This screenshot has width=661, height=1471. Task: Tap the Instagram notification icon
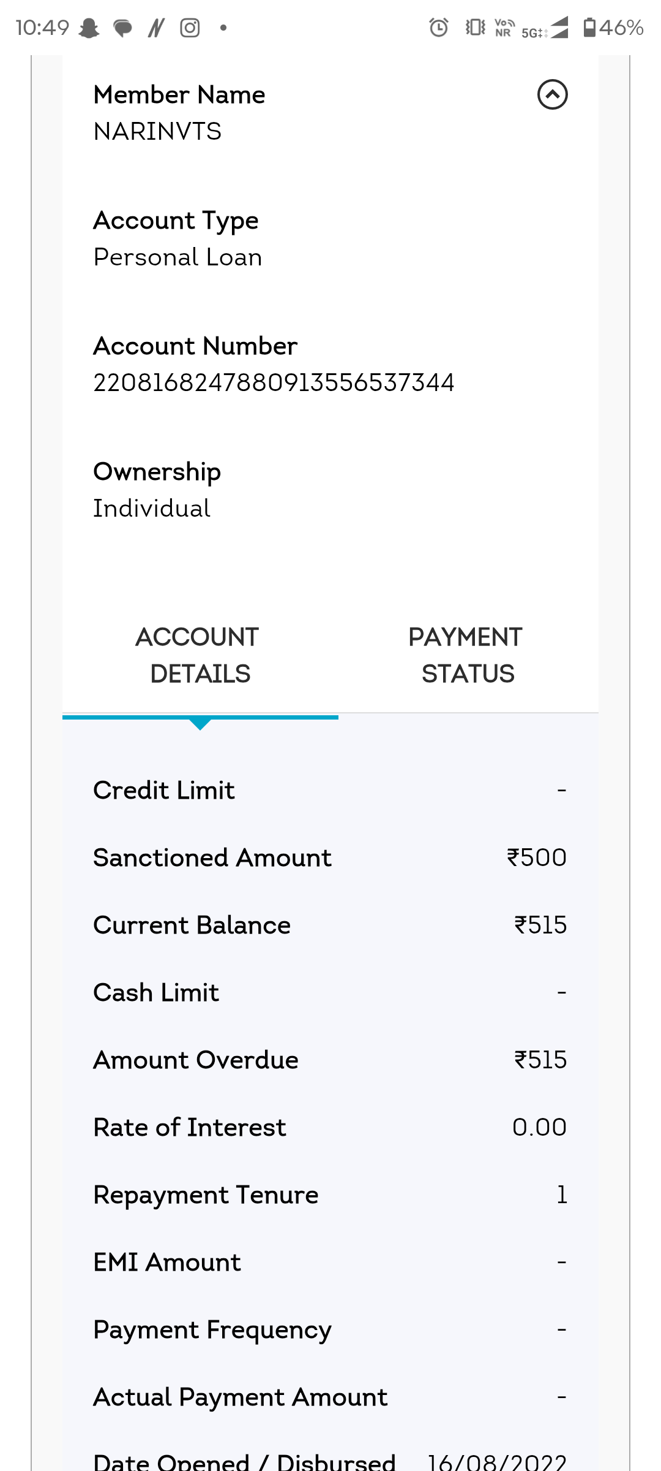pos(190,28)
